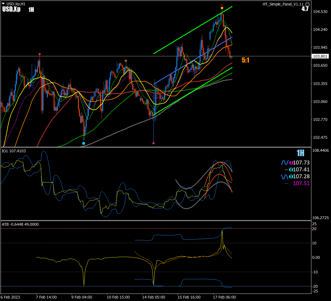Click the 14 Feb 05:00 time axis label
Screen dimensions: 331x301
click(153, 297)
